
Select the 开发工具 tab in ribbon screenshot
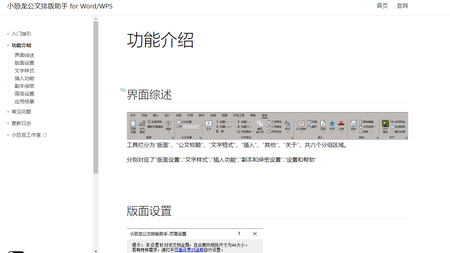[x=239, y=115]
